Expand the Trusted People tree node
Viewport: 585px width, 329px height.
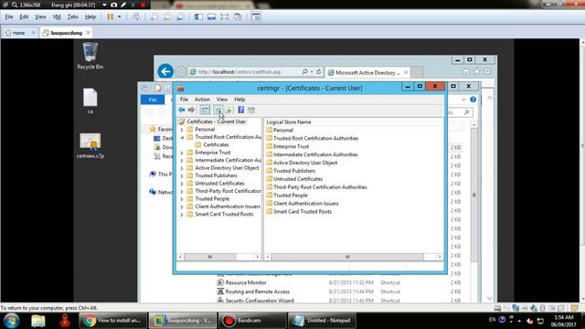click(x=182, y=199)
